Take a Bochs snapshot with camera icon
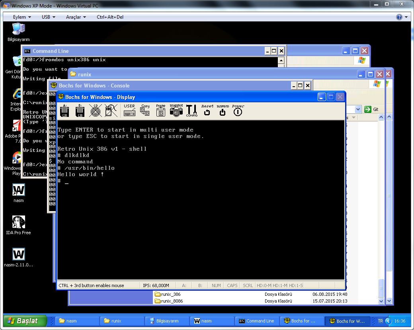The height and width of the screenshot is (330, 414). click(176, 110)
